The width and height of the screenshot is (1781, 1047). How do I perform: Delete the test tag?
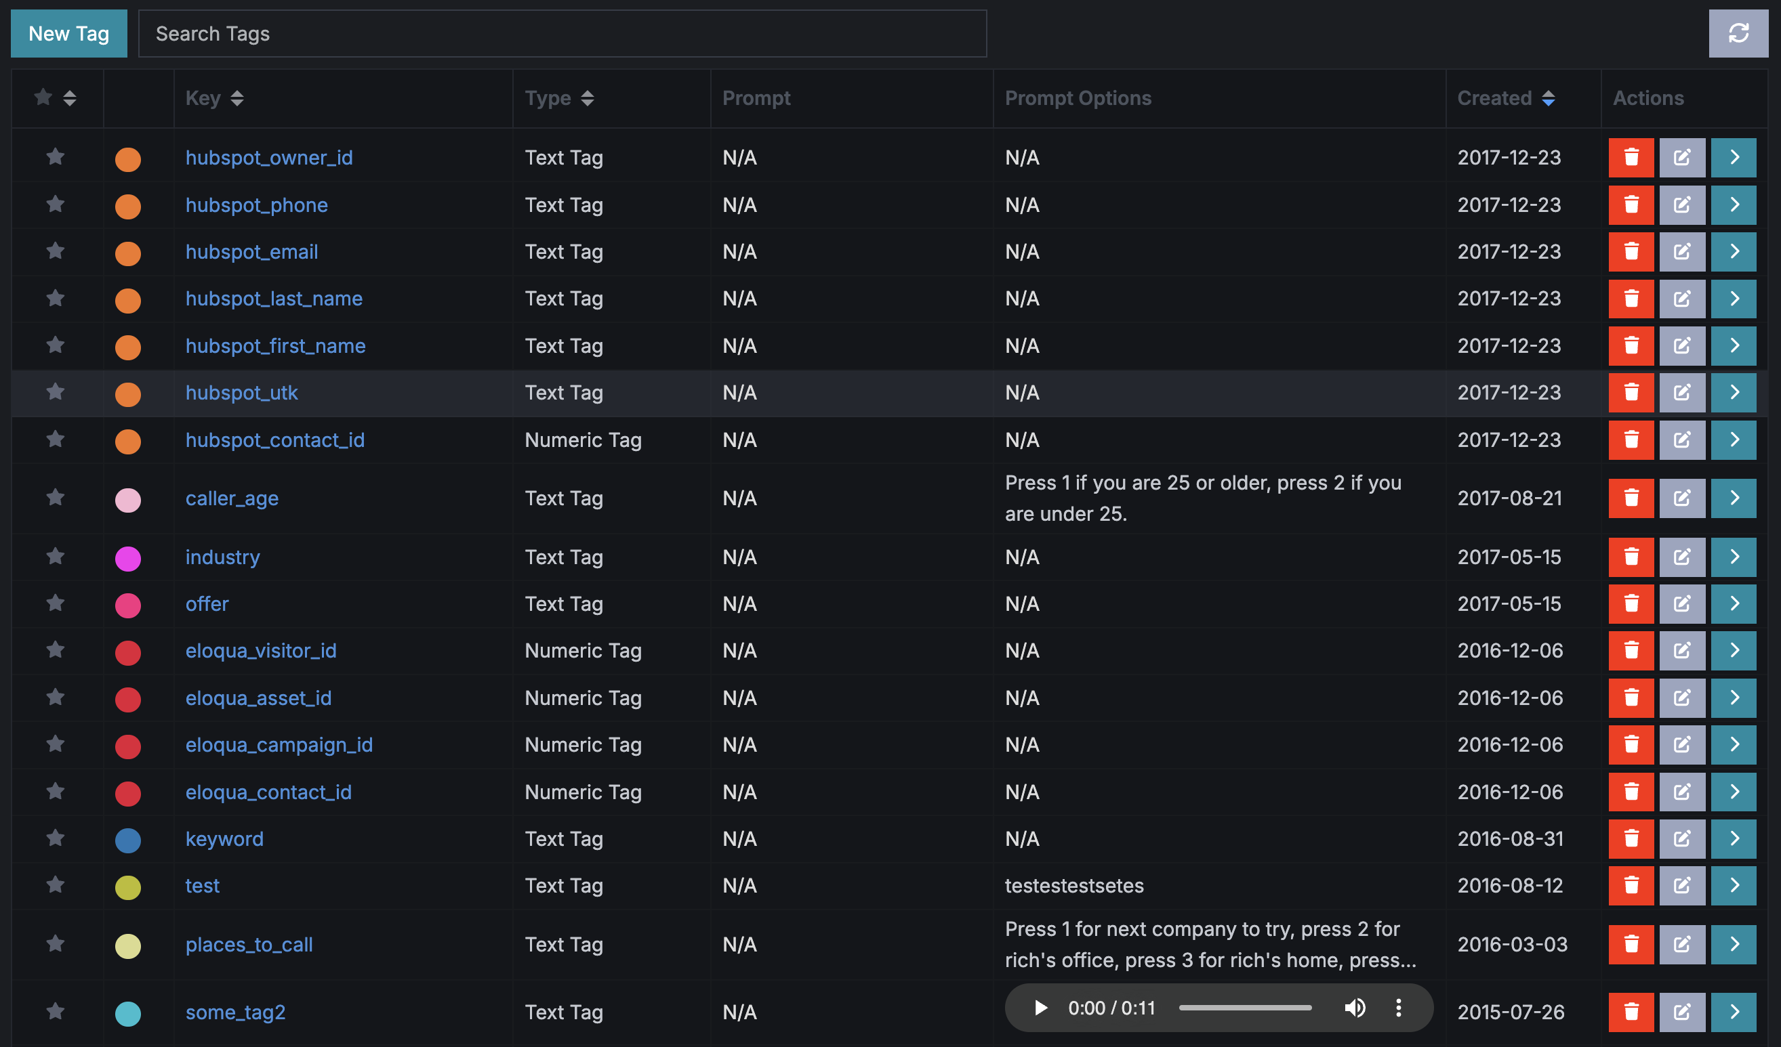[x=1631, y=885]
